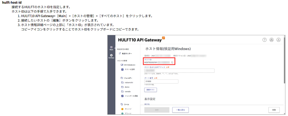Open the nakamichi folder
Viewport: 288px width, 116px height.
pos(127,83)
